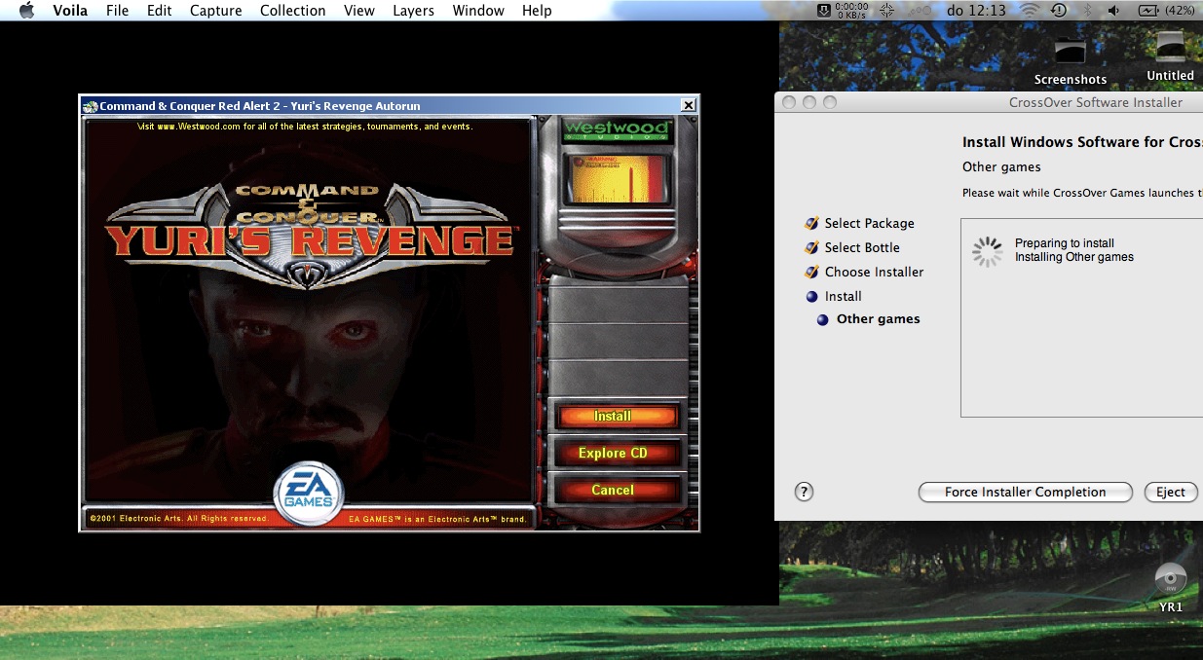Image resolution: width=1203 pixels, height=660 pixels.
Task: Click the Westwood Studios logo
Action: tap(617, 129)
